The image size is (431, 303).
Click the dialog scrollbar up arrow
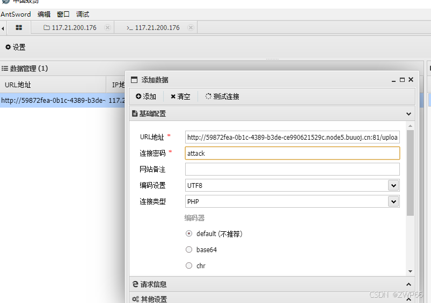pyautogui.click(x=410, y=126)
